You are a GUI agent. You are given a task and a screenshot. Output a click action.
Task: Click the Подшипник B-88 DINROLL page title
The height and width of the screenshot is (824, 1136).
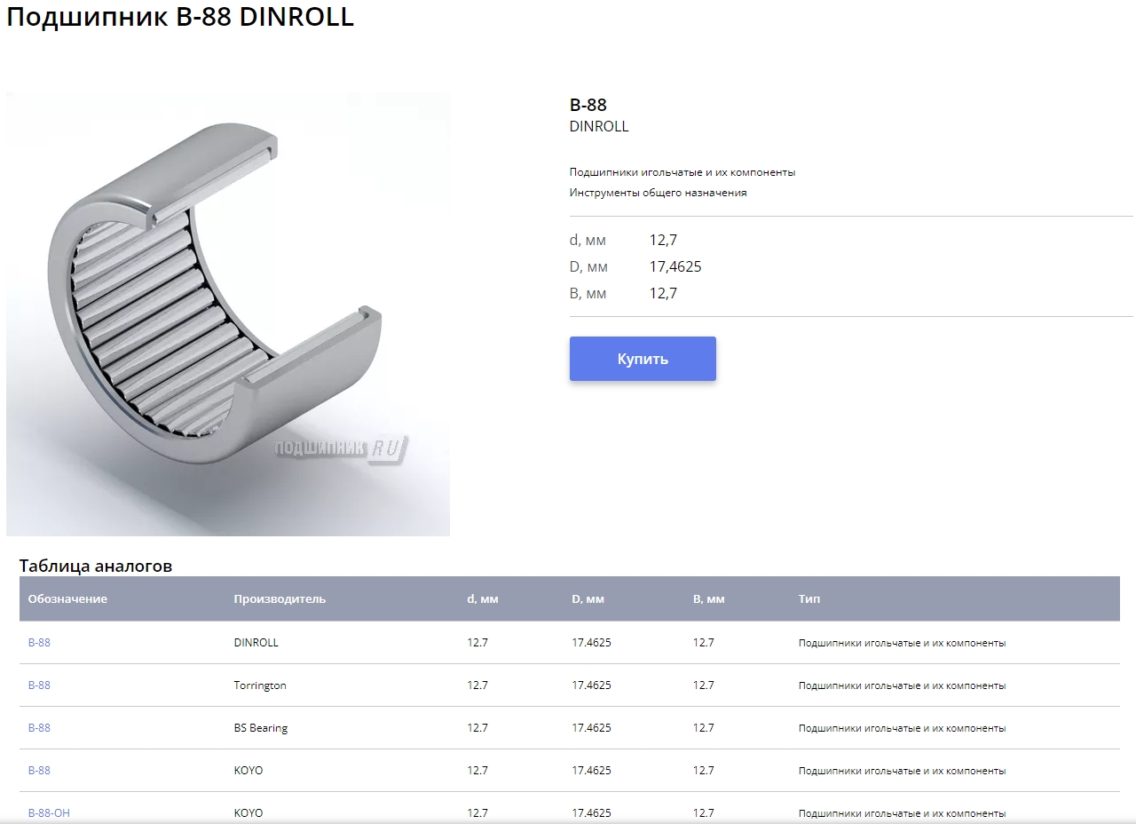pos(180,18)
